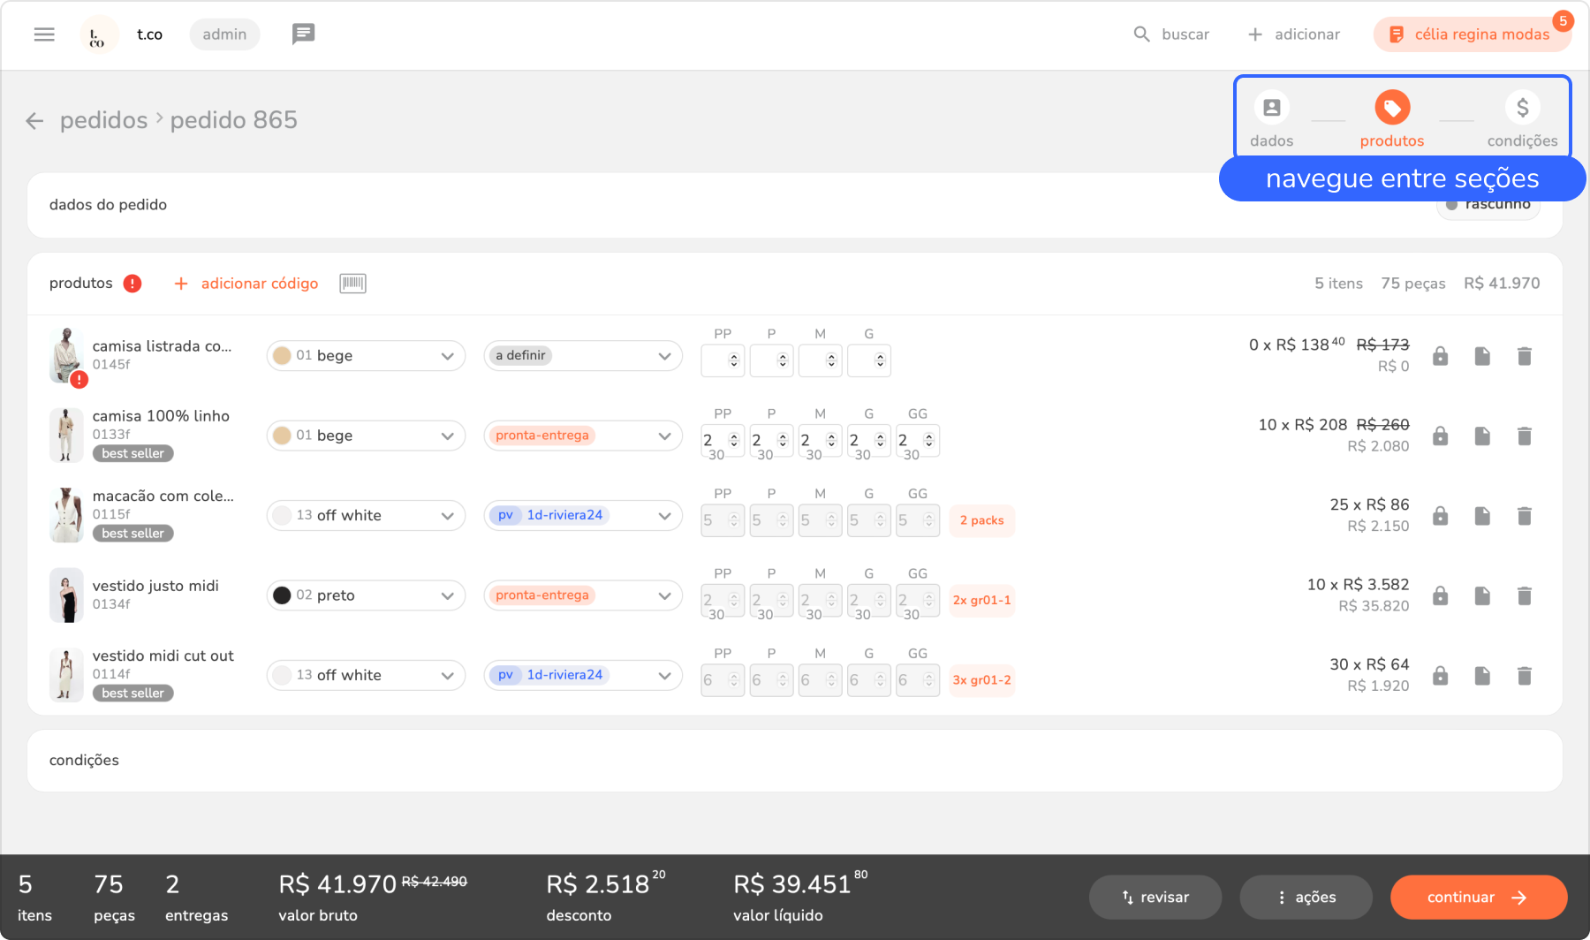The width and height of the screenshot is (1590, 940).
Task: Click the PP quantity field for camisa listrada
Action: [717, 360]
